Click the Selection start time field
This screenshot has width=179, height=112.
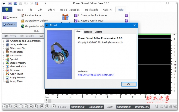pyautogui.click(x=78, y=107)
